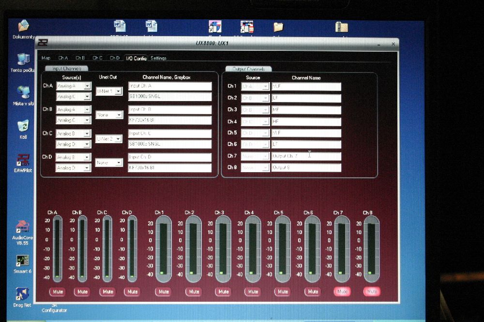The height and width of the screenshot is (322, 484).
Task: Open the Dokumenty desktop folder icon
Action: [23, 26]
